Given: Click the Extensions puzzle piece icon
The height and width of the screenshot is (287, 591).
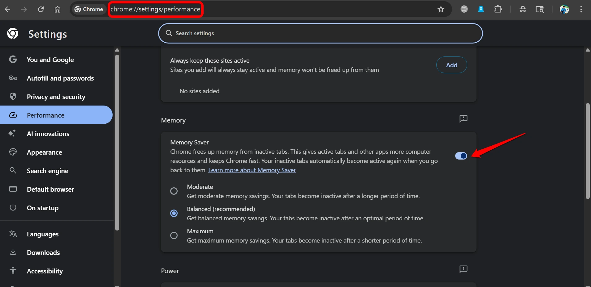Looking at the screenshot, I should tap(498, 9).
